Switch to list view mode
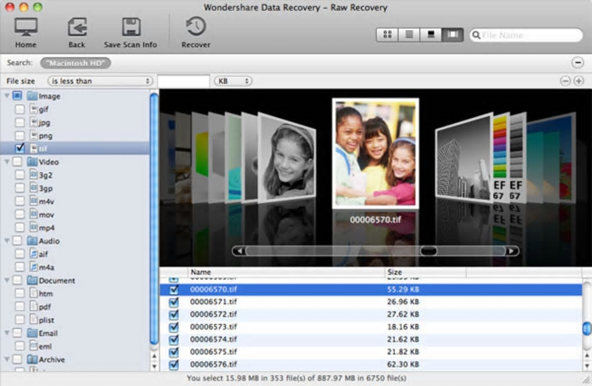 click(x=409, y=35)
